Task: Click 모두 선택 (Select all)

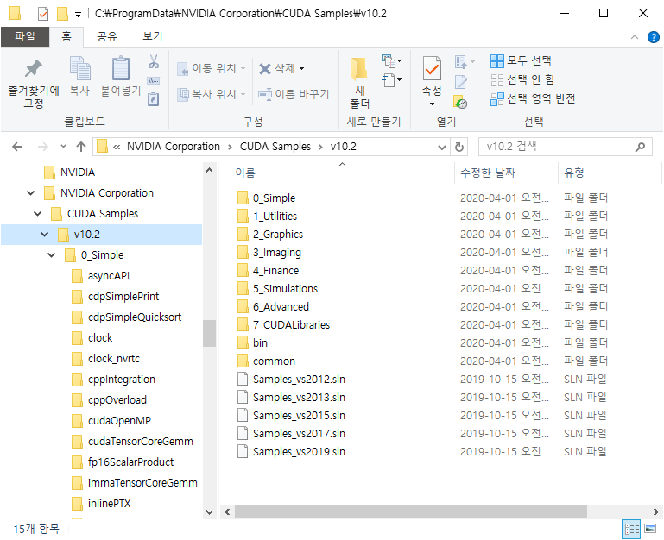Action: point(521,60)
